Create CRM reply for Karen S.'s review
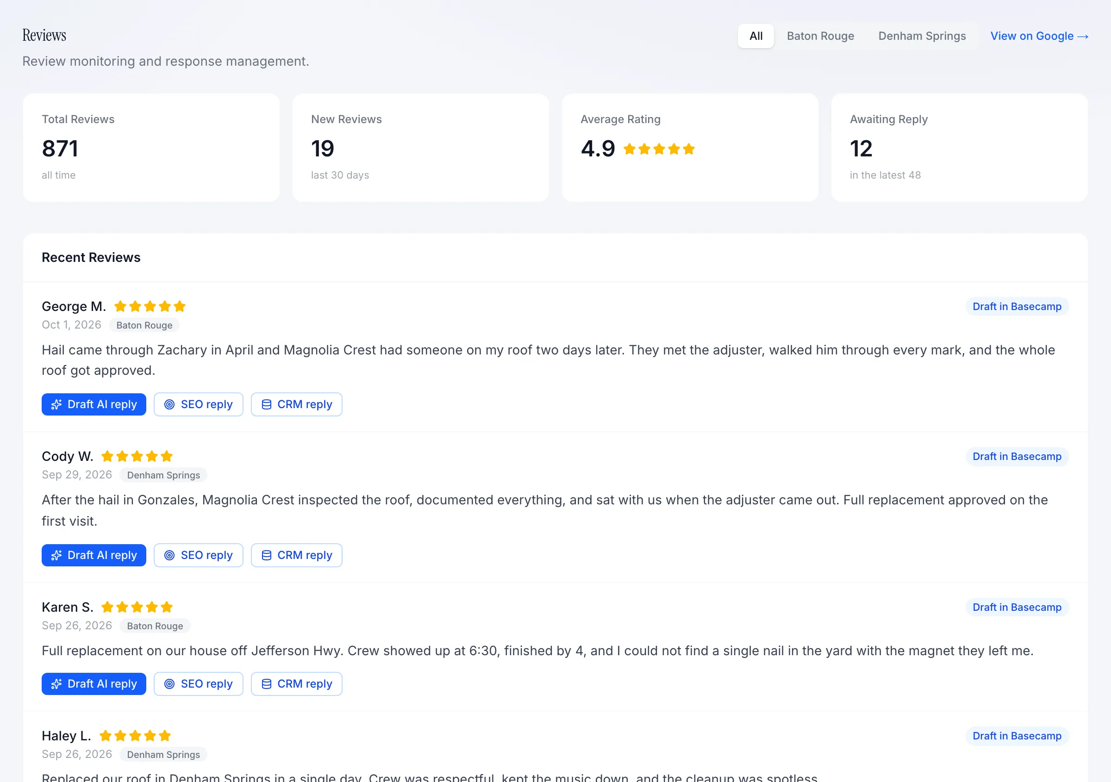Screen dimensions: 1111x782 (x=297, y=684)
